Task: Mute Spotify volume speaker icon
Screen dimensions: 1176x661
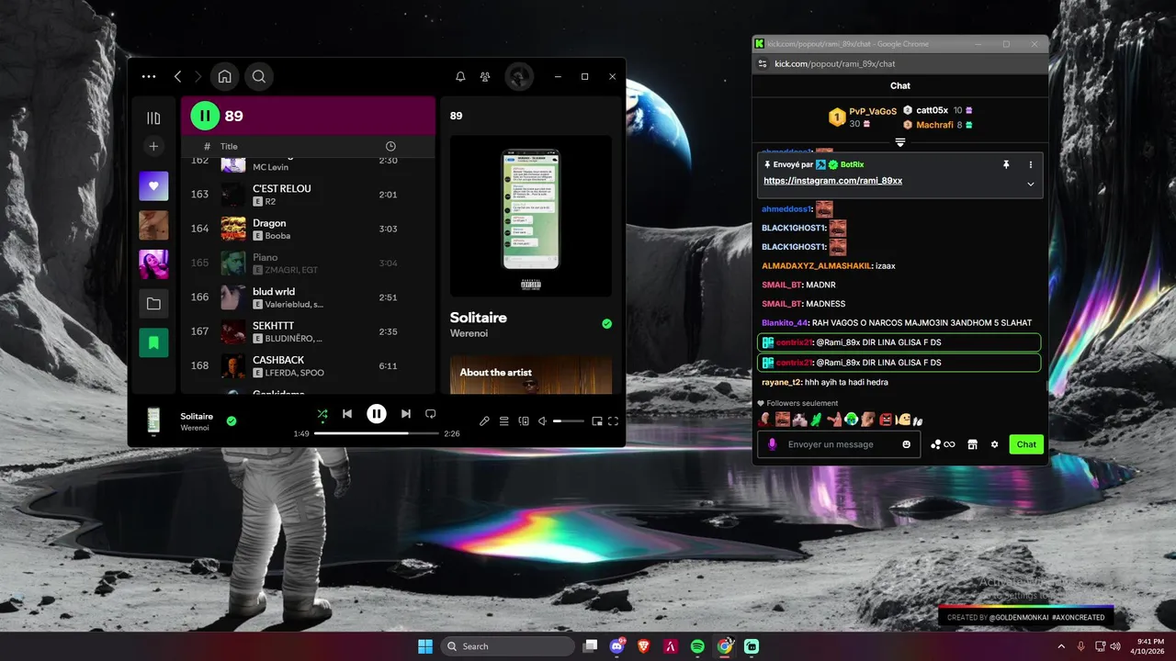Action: point(543,421)
